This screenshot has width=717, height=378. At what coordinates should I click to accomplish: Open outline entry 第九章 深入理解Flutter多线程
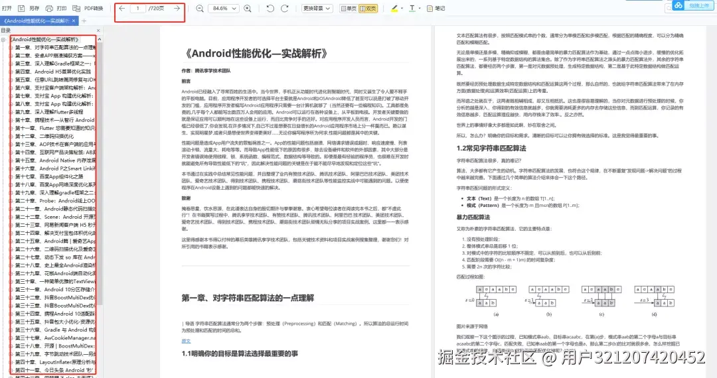pyautogui.click(x=49, y=112)
